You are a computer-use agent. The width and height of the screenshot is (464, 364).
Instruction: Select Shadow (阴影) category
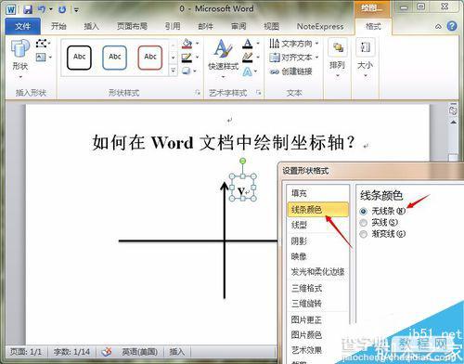[318, 240]
